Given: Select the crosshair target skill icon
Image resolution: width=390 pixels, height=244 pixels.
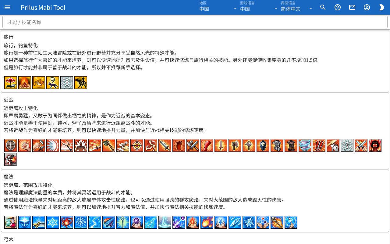Looking at the screenshot, I should point(137,145).
